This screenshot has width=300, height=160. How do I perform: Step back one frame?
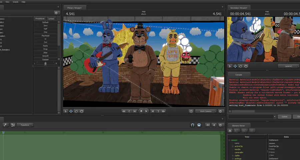pyautogui.click(x=135, y=111)
